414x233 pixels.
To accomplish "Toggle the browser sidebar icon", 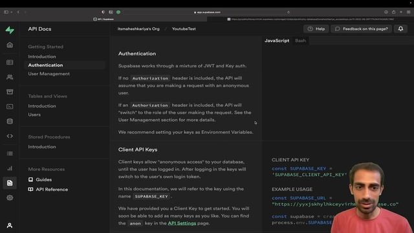I will 6,12.
